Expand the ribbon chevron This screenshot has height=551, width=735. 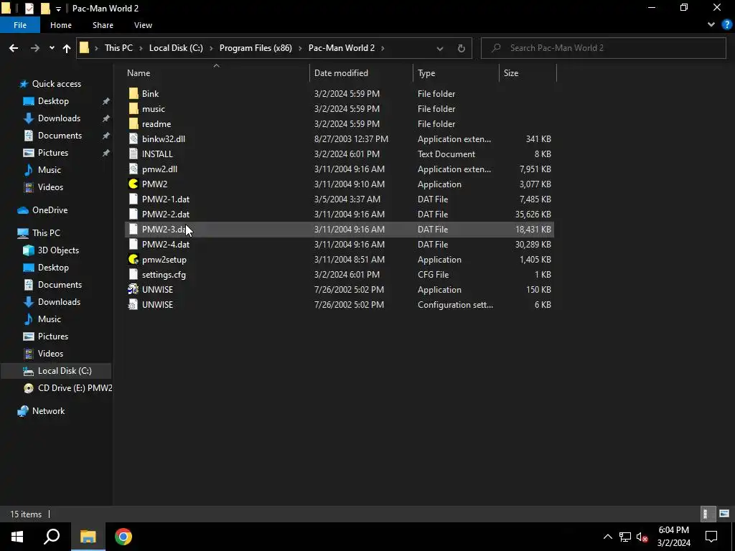tap(711, 25)
